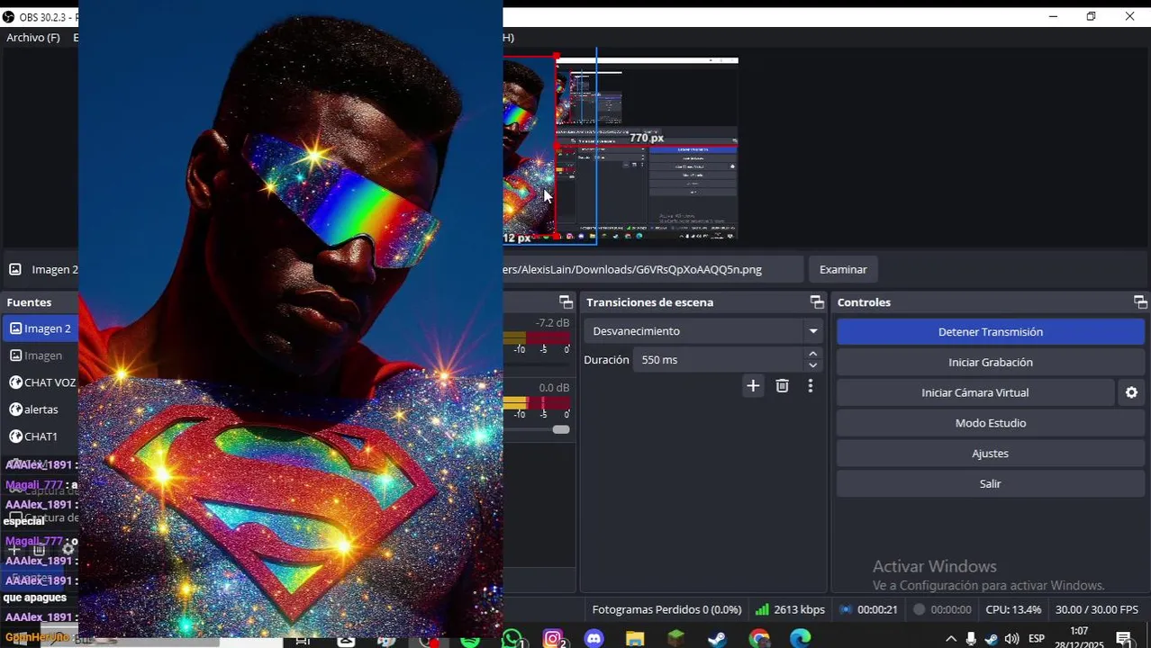Select the greyed Imagen source row
The height and width of the screenshot is (648, 1151).
(x=40, y=355)
